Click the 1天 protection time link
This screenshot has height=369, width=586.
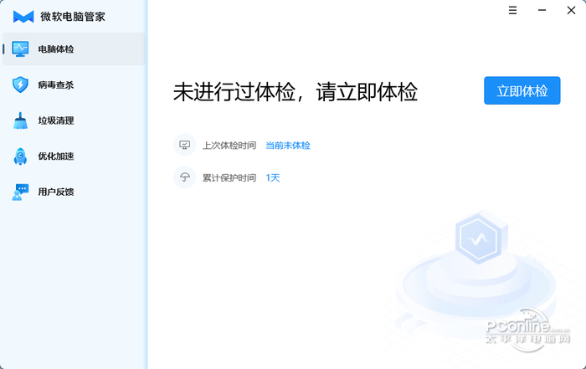click(x=273, y=177)
